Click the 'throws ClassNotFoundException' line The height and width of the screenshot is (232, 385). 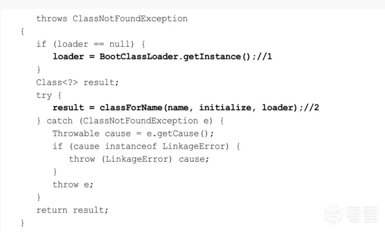(112, 19)
